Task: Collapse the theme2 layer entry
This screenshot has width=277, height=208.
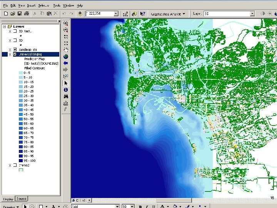Action: tap(10, 165)
